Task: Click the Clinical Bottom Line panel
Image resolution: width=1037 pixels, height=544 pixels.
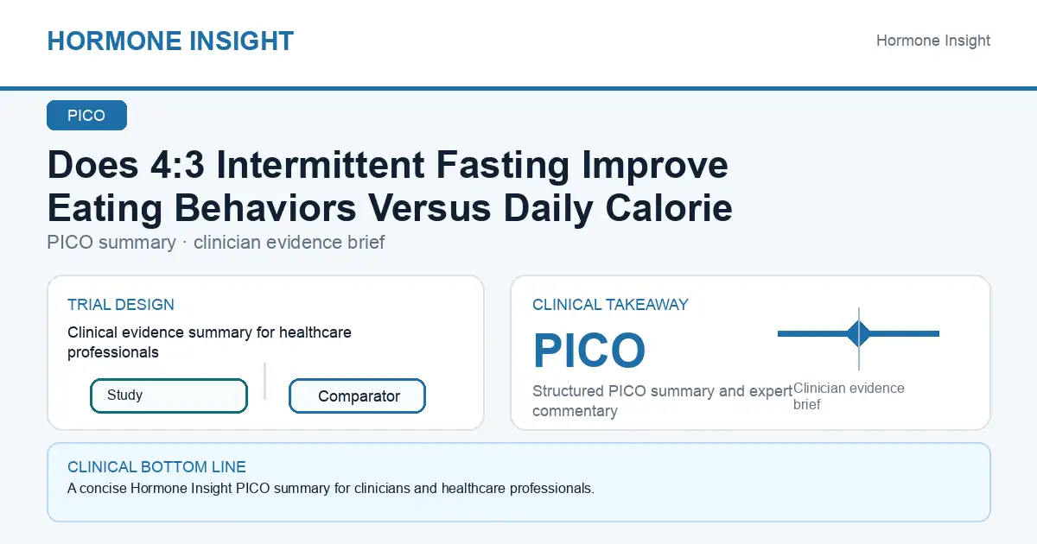Action: tap(518, 483)
